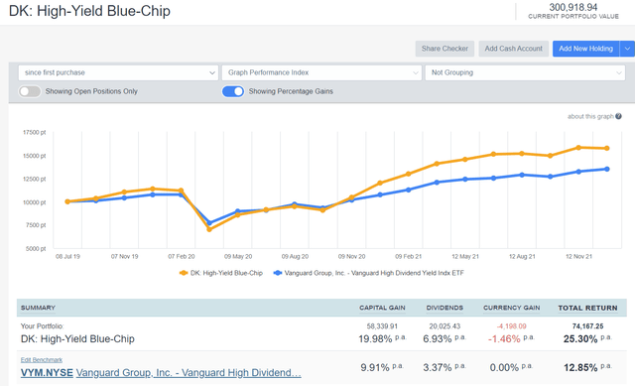Click the Add New Holding button
Viewport: 635px width, 386px height.
586,49
